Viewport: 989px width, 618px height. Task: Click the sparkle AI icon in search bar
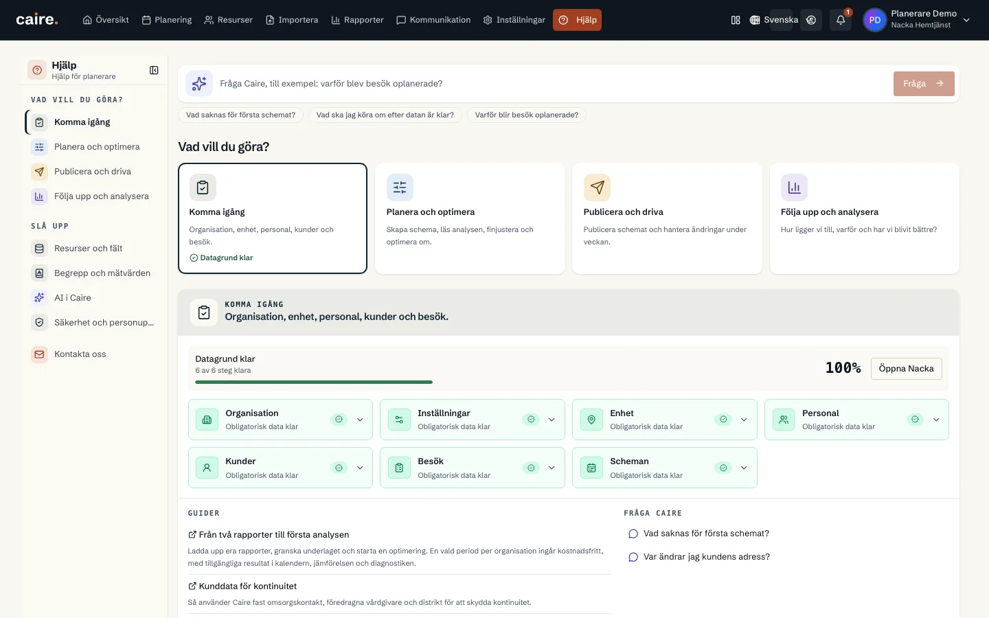[x=199, y=84]
